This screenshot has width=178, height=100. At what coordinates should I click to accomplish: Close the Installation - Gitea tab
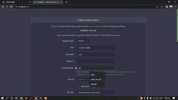tap(61, 2)
